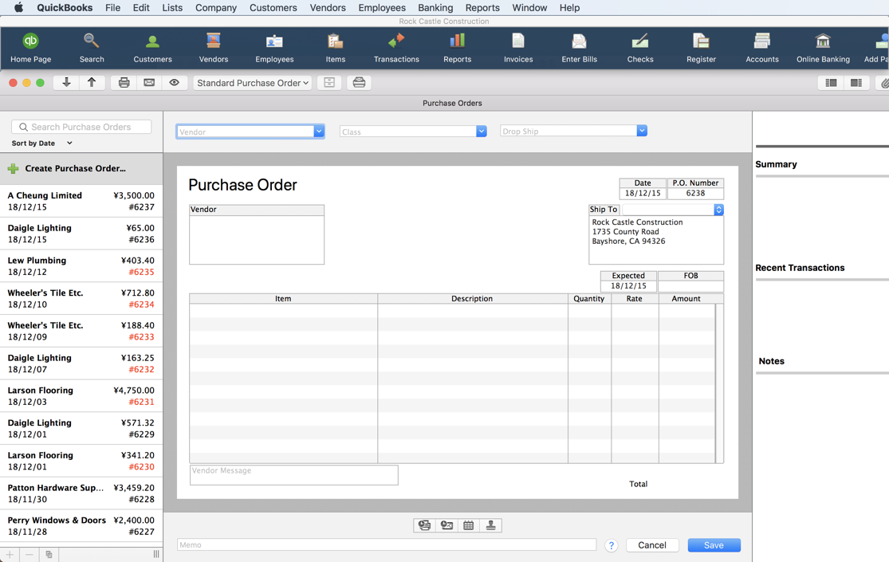
Task: Email the purchase order via the envelope icon
Action: tap(149, 82)
